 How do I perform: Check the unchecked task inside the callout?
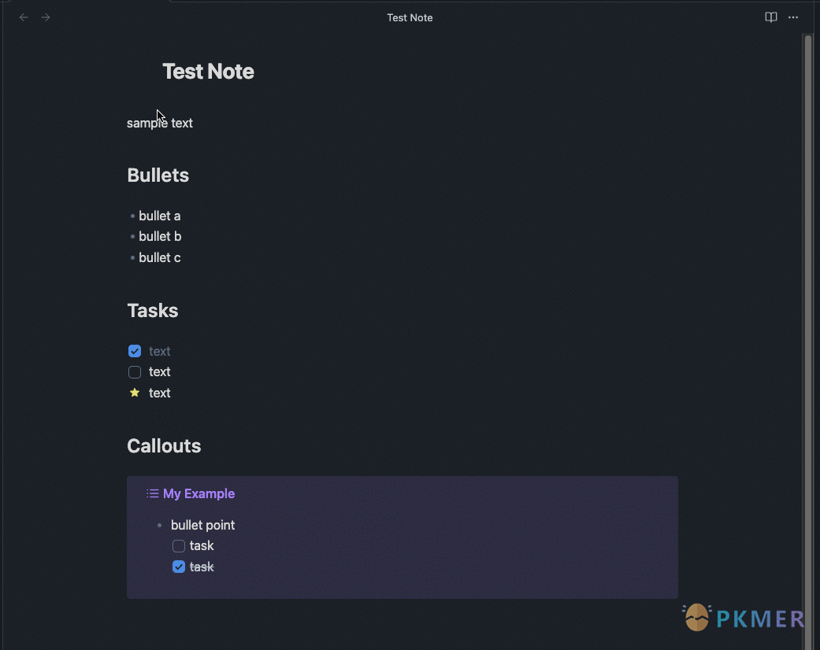(x=178, y=545)
